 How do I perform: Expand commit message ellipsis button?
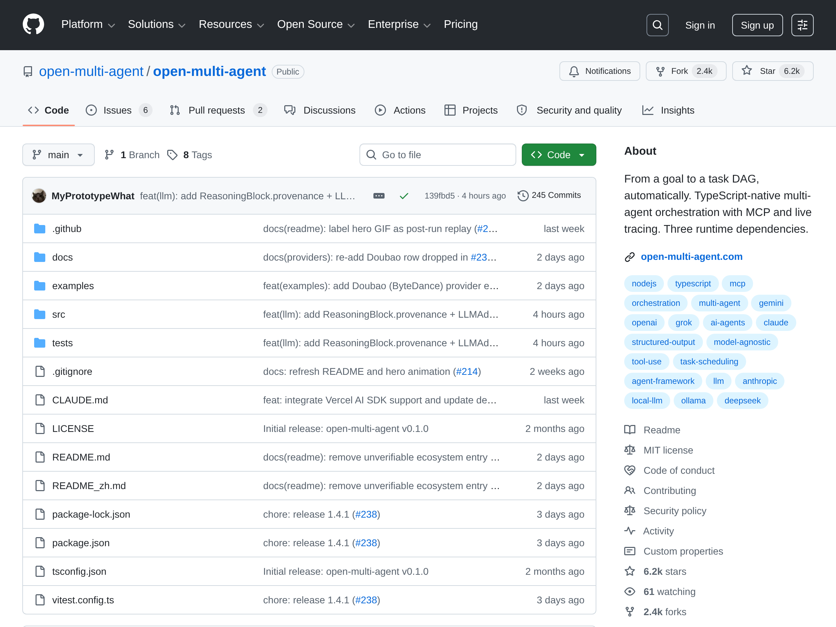pos(379,196)
